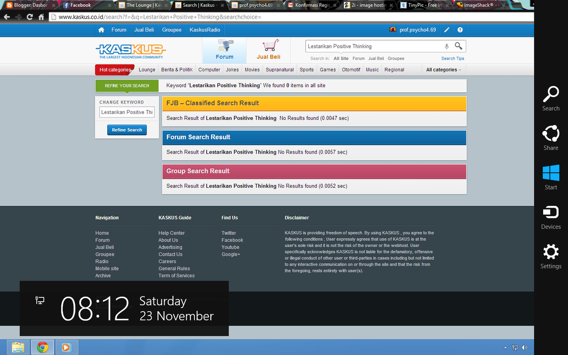This screenshot has height=355, width=568.
Task: Click the browser home icon
Action: point(41,17)
